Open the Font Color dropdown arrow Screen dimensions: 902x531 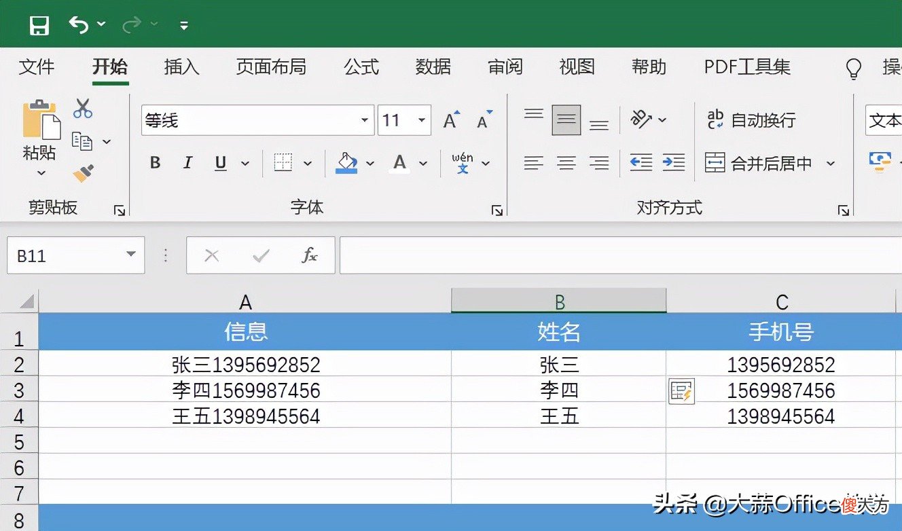click(423, 163)
